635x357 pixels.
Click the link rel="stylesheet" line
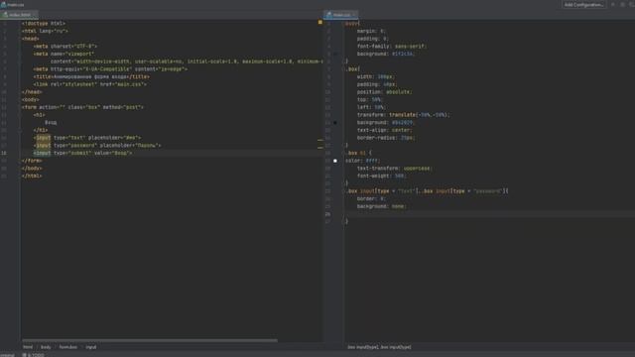(90, 84)
